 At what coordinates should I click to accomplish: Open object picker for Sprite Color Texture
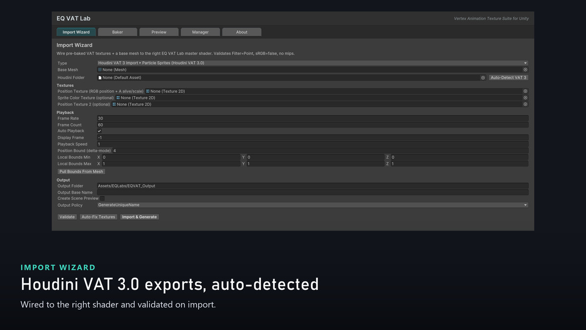click(x=525, y=98)
